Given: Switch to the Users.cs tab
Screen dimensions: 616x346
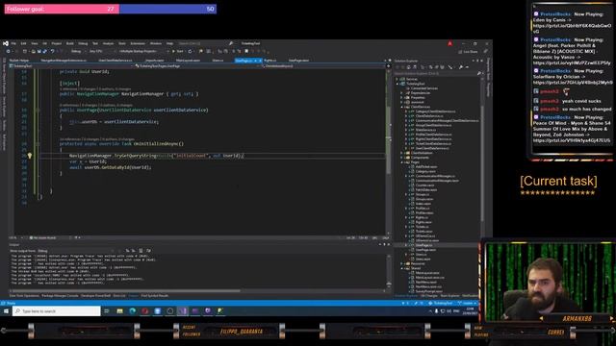Looking at the screenshot, I should (x=218, y=61).
